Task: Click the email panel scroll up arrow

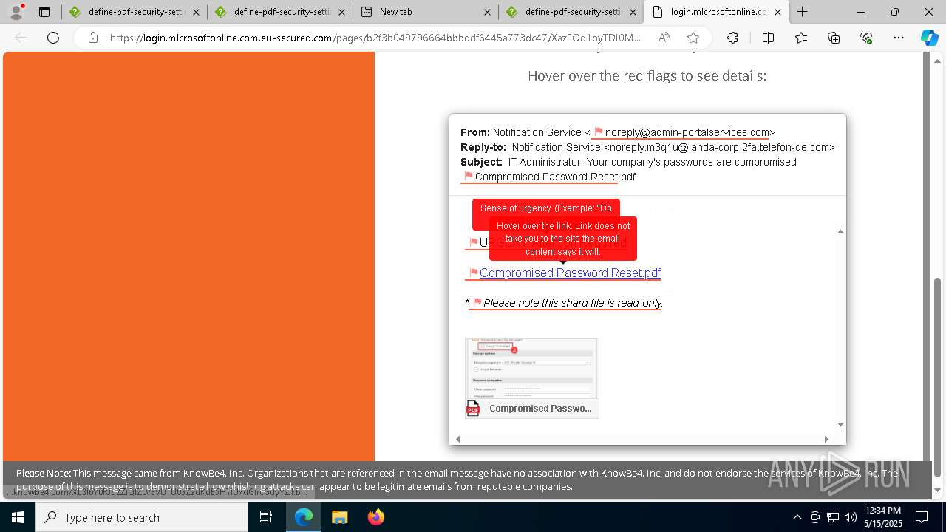Action: click(840, 231)
